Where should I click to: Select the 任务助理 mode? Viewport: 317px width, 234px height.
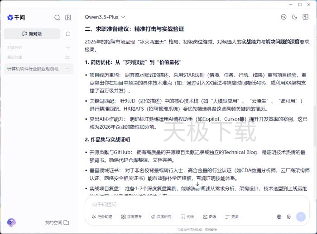[102, 217]
